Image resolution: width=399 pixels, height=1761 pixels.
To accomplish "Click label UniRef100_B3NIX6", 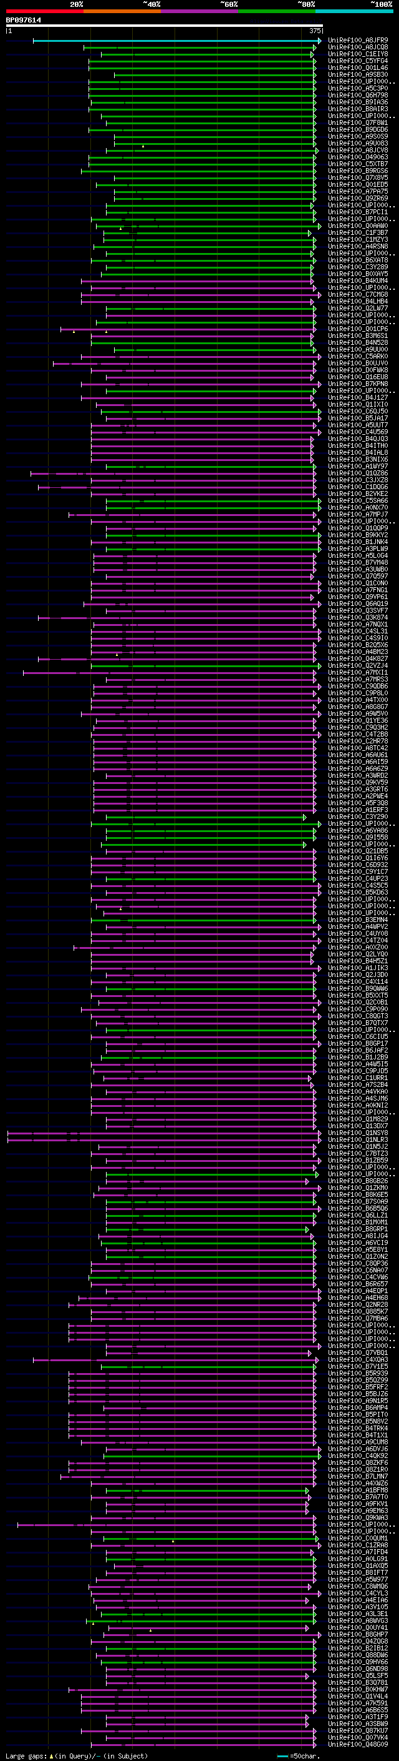I will pos(358,459).
